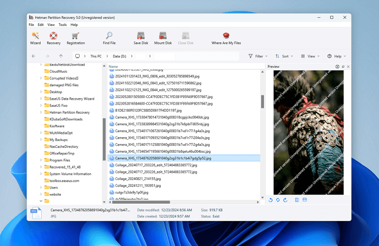Open Registration with the cart icon
Screen dimensions: 379x246
[75, 37]
